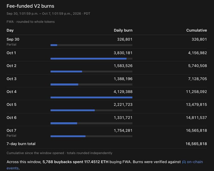Click cumulative value 11,258,092
This screenshot has width=214, height=171.
click(196, 92)
